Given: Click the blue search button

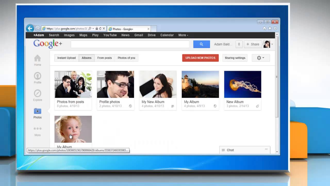Looking at the screenshot, I should (202, 44).
